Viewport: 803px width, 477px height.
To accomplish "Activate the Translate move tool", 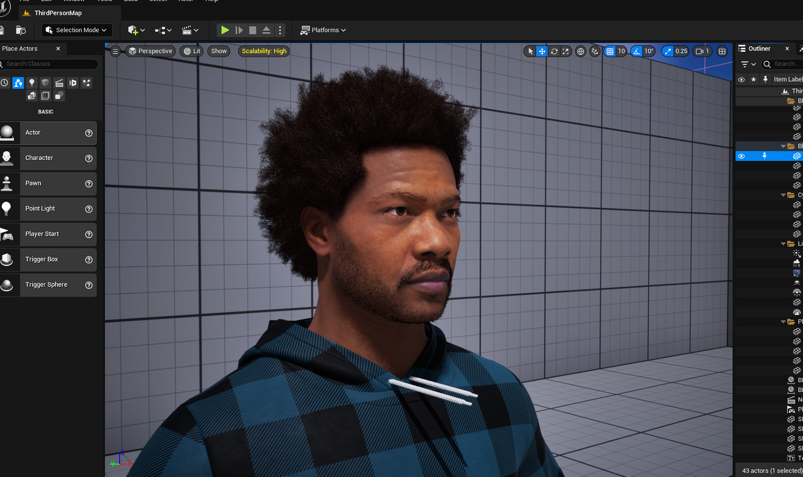I will (542, 51).
